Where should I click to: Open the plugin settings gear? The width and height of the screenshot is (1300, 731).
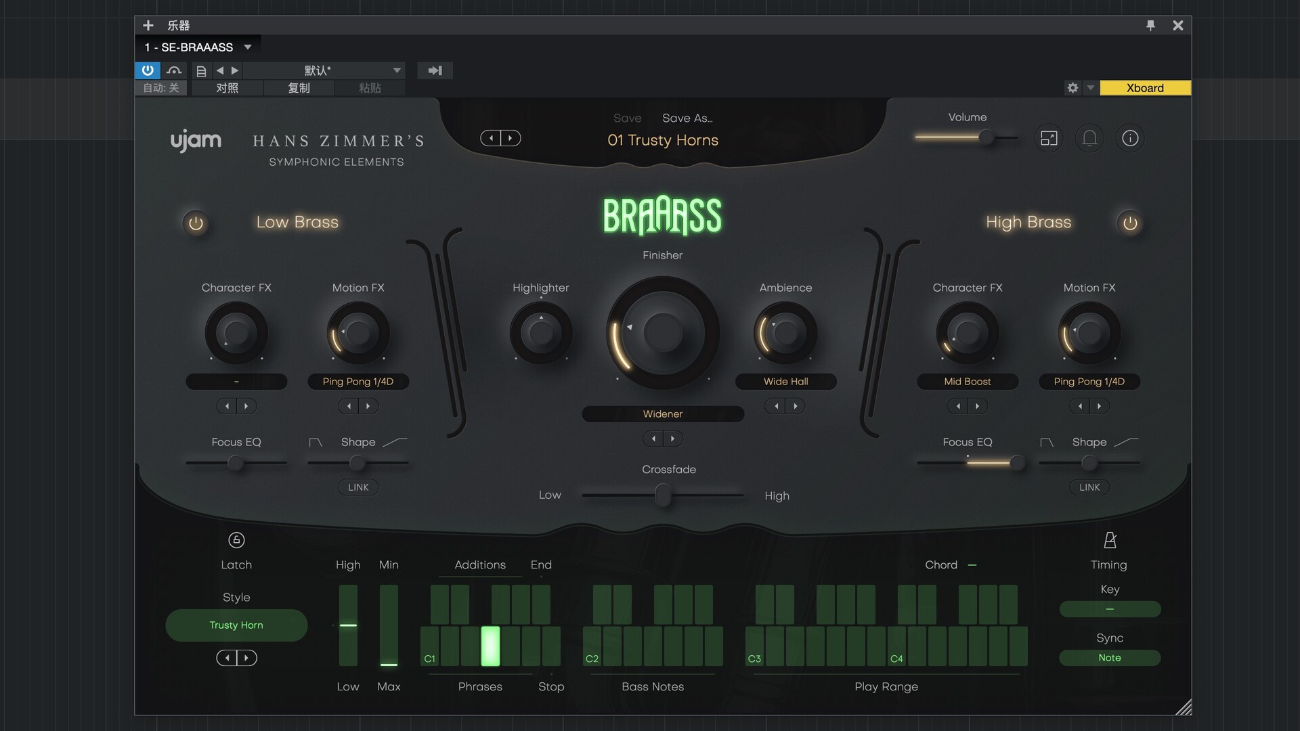point(1072,87)
